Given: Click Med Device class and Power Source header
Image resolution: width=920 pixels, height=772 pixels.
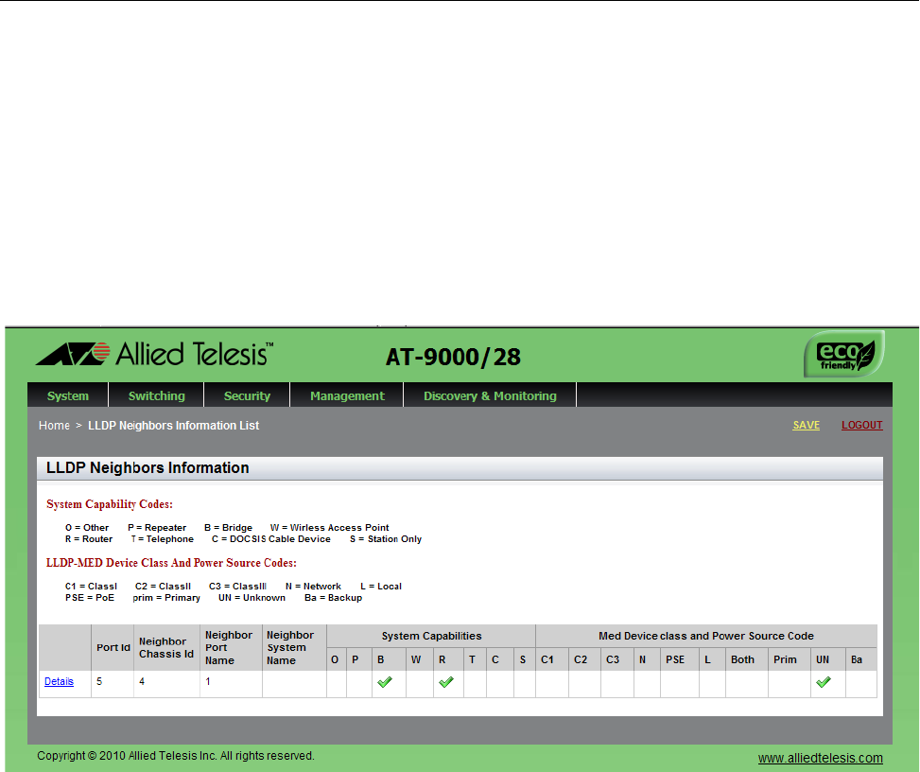Looking at the screenshot, I should 706,636.
